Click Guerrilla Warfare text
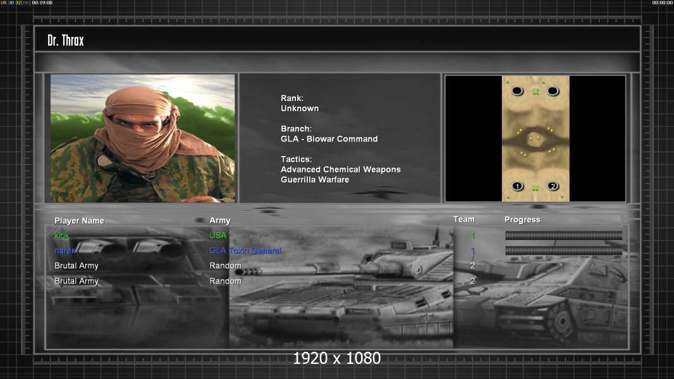 [315, 180]
